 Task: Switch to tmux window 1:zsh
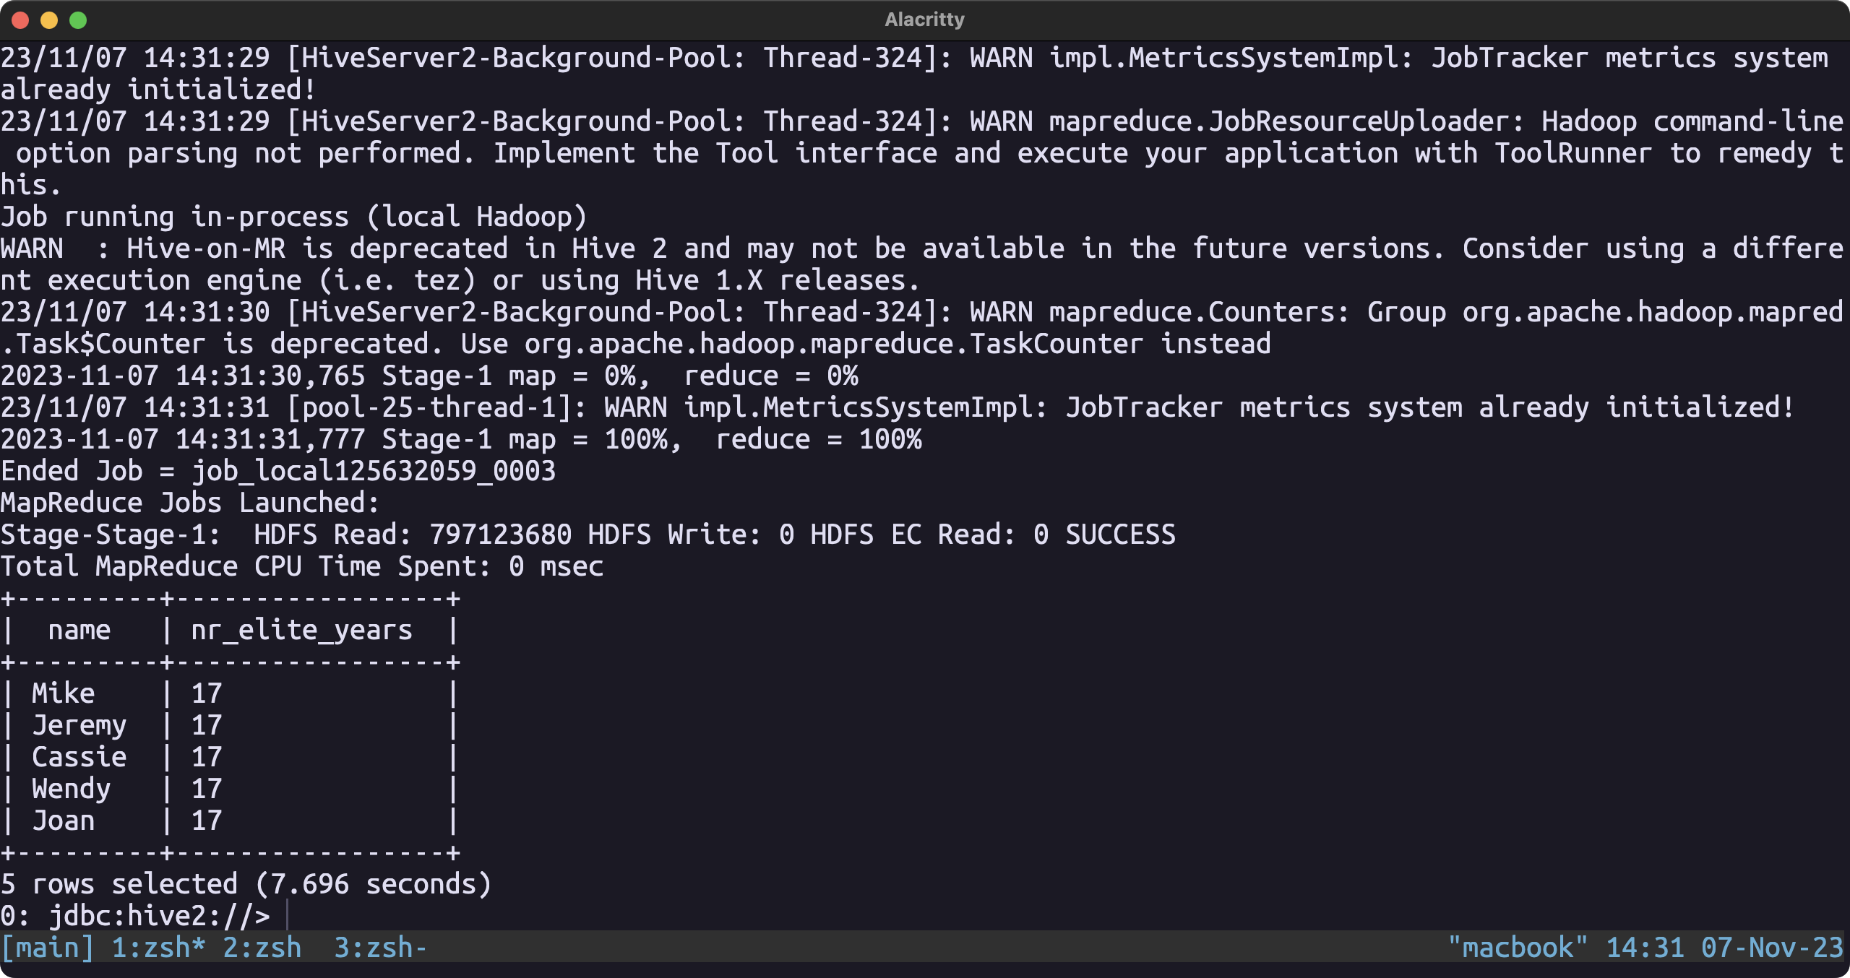coord(158,948)
